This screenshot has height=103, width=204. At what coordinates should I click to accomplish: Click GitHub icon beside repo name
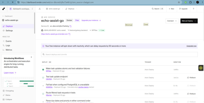(42, 30)
